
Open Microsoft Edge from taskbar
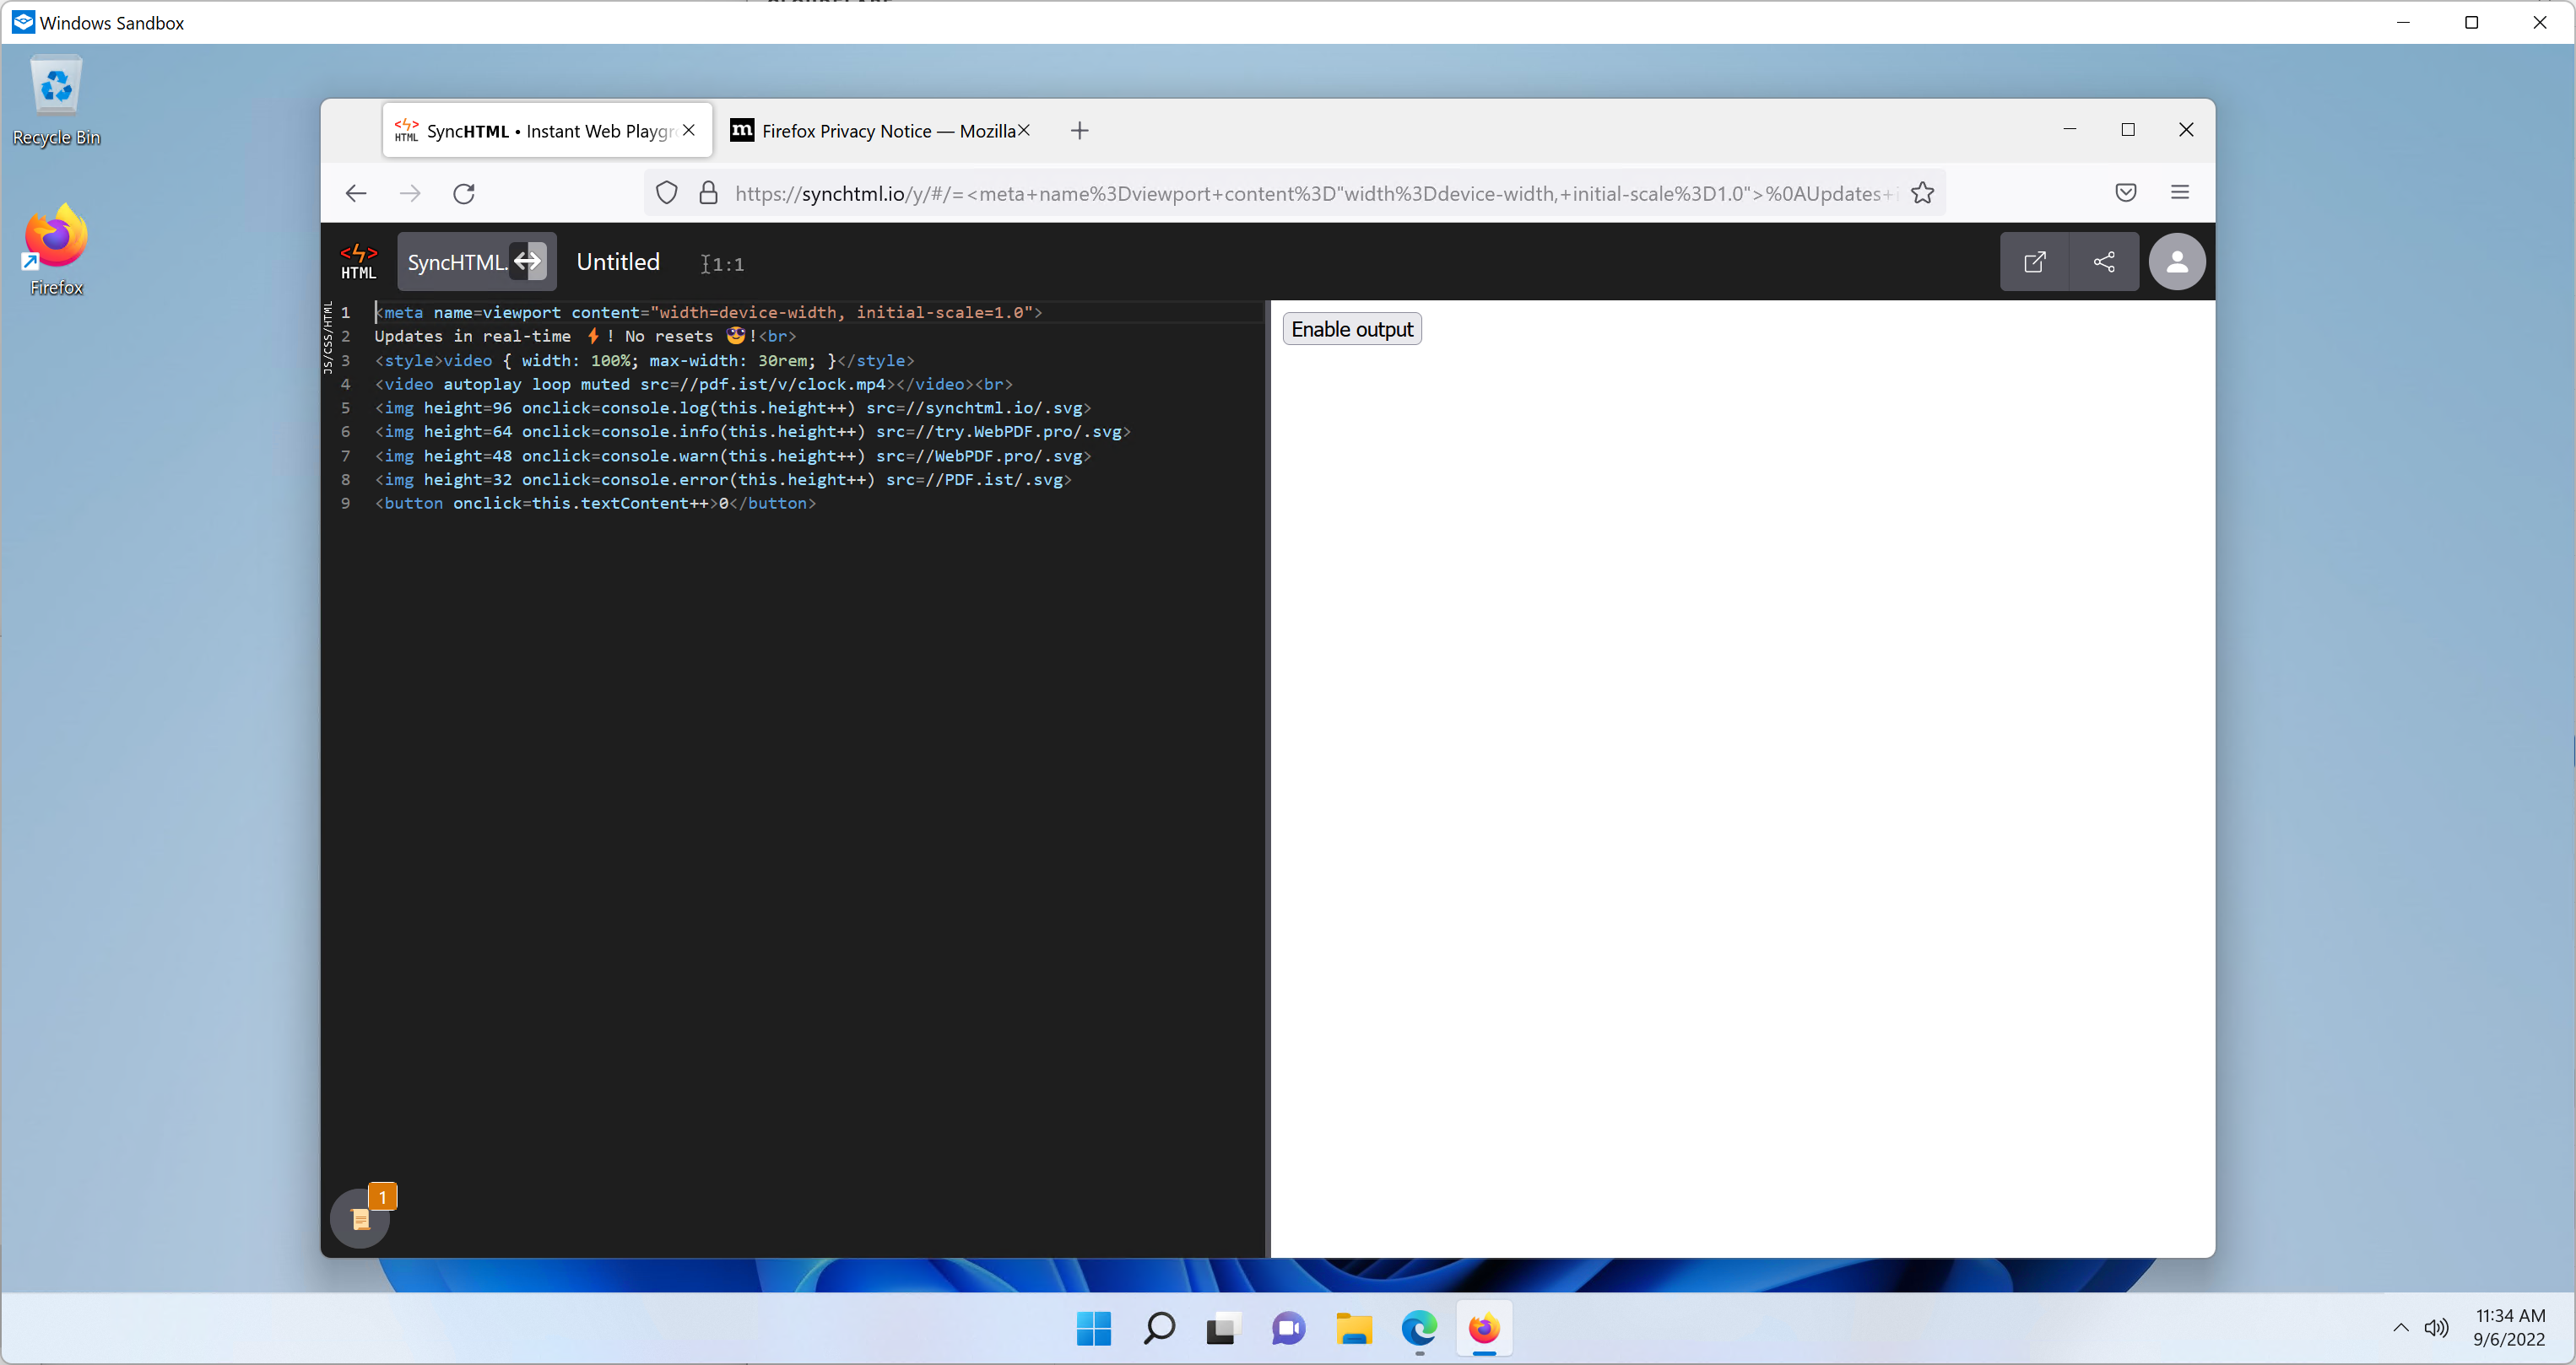(x=1419, y=1329)
